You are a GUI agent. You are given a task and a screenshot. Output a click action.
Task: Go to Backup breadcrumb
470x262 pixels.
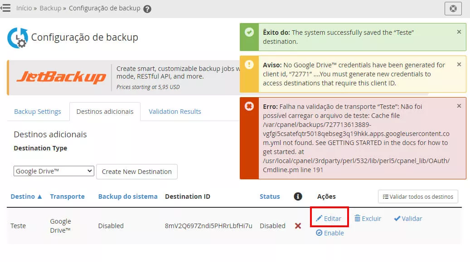pyautogui.click(x=50, y=8)
